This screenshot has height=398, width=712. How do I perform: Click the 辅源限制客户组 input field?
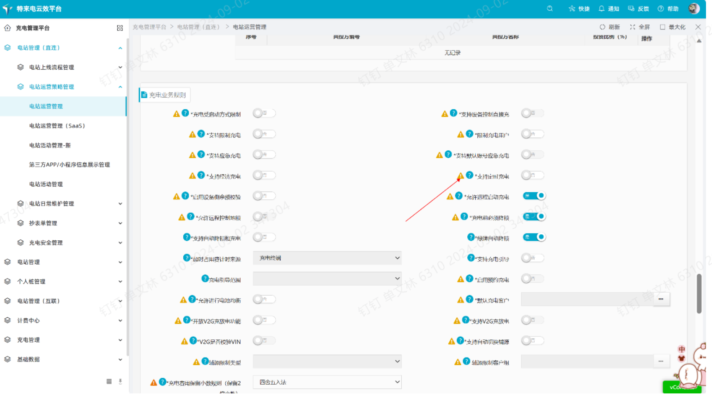pos(587,362)
